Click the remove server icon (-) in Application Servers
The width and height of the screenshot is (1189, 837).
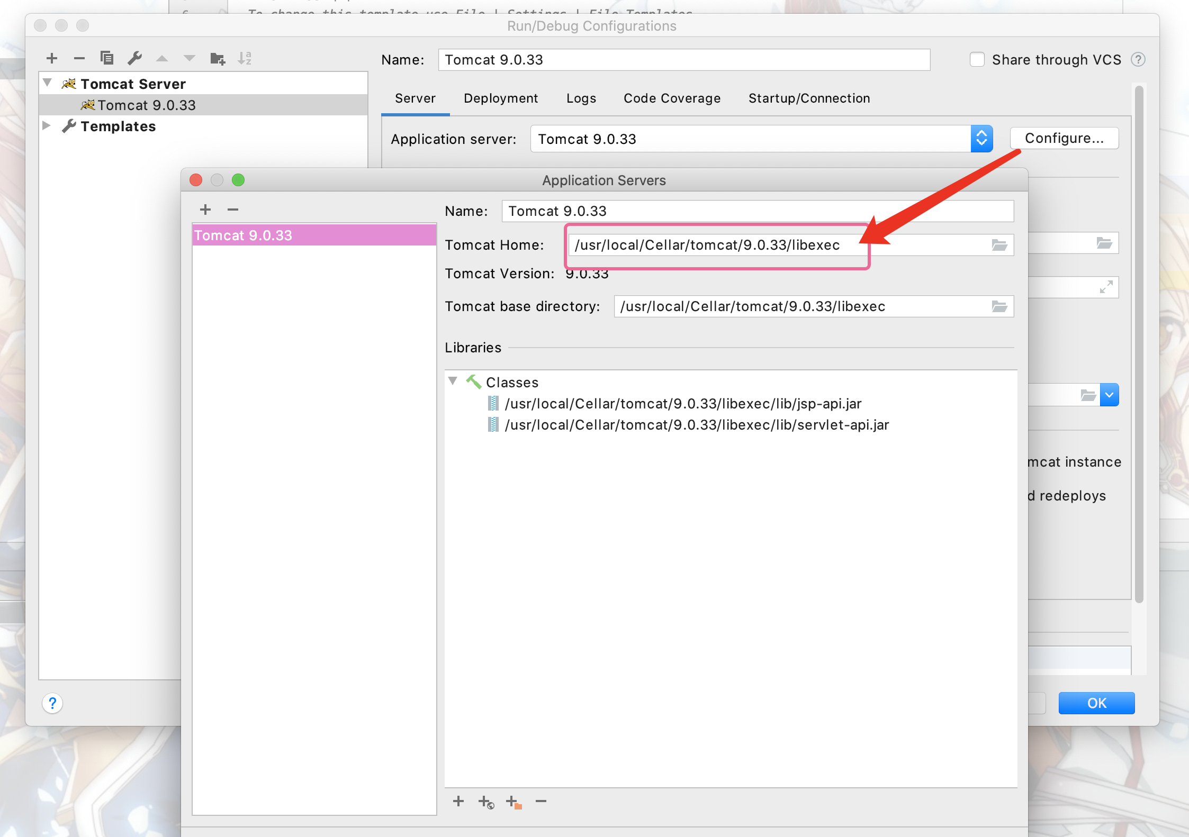point(232,210)
